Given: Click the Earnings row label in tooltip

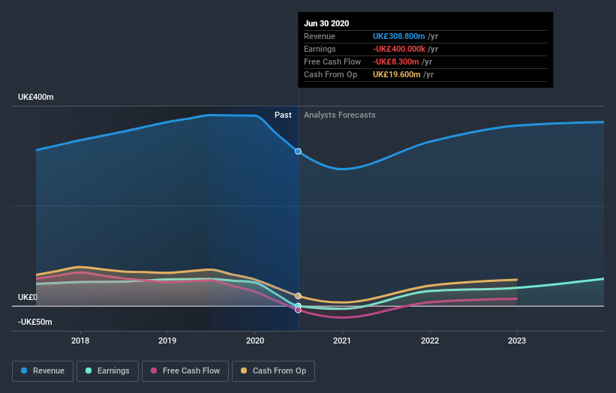Looking at the screenshot, I should click(x=320, y=49).
